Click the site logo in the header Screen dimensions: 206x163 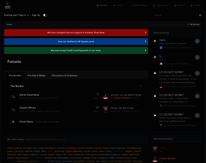coord(8,5)
